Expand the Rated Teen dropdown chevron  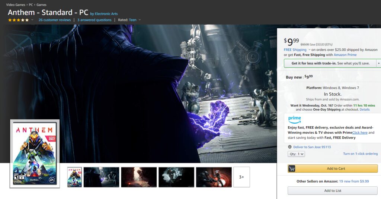(140, 20)
